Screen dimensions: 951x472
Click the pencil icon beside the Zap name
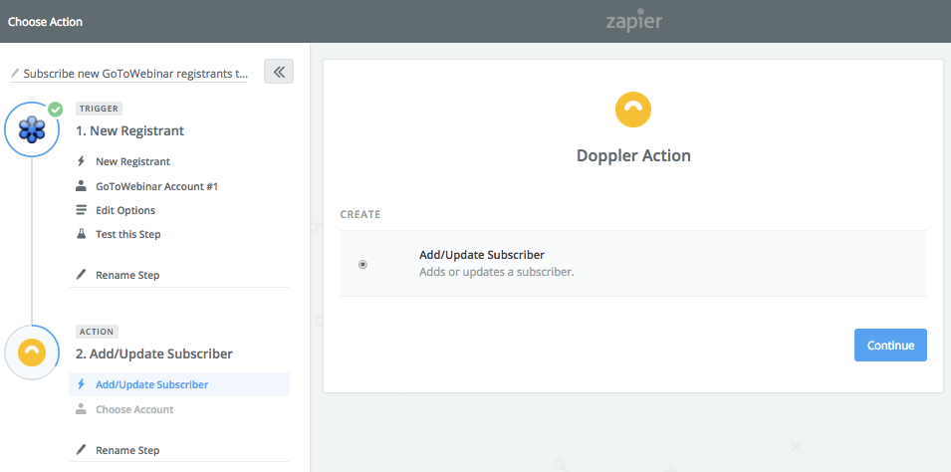(x=15, y=74)
